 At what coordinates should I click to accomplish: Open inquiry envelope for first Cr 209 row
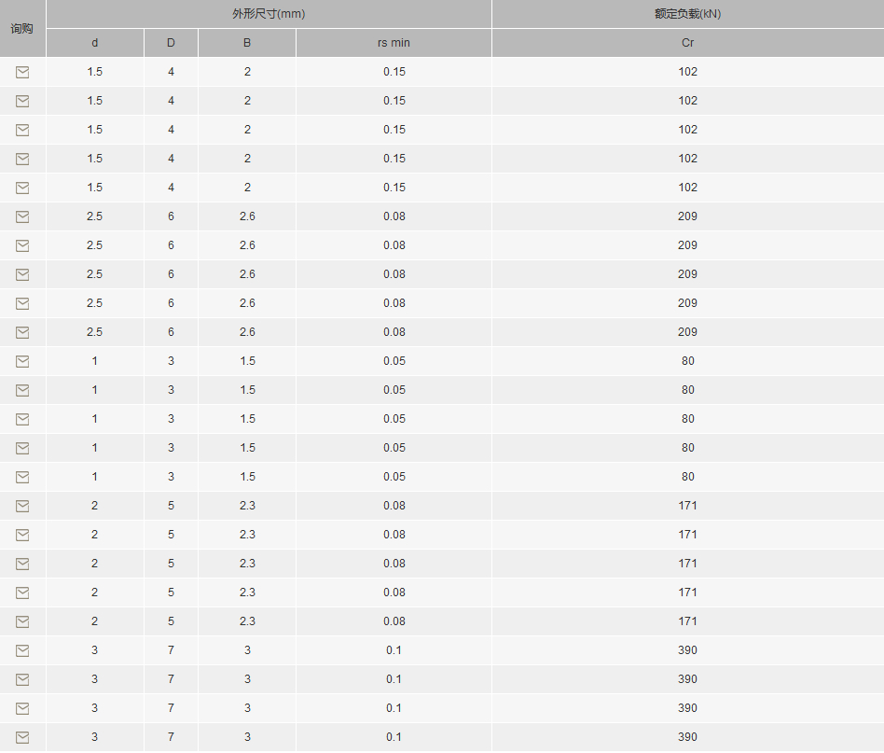click(x=22, y=216)
